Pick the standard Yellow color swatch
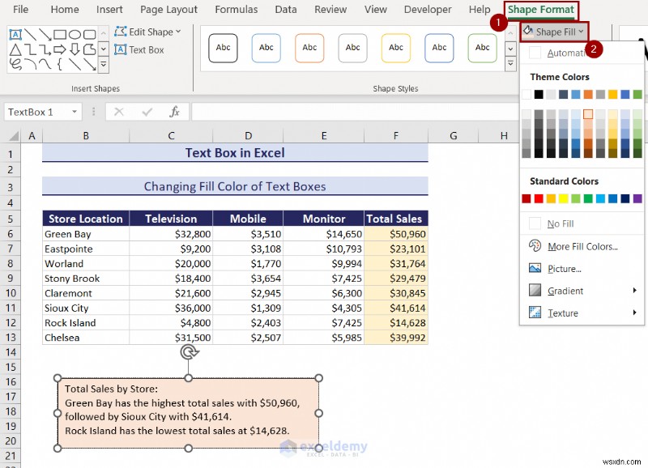 (x=563, y=198)
